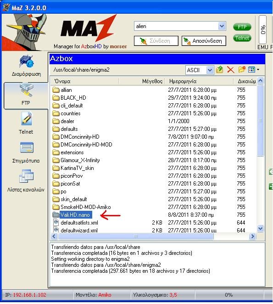The width and height of the screenshot is (273, 304).
Task: Click the red X delete icon
Action: [x=231, y=70]
